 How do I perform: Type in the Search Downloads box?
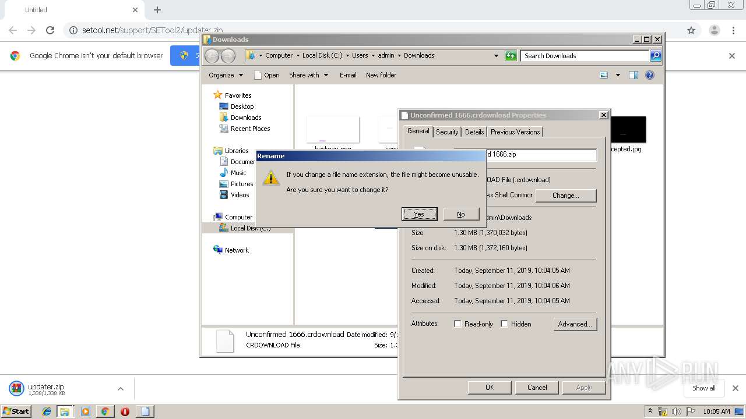(x=585, y=56)
